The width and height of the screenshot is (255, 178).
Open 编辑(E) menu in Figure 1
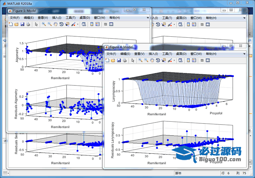(29, 18)
